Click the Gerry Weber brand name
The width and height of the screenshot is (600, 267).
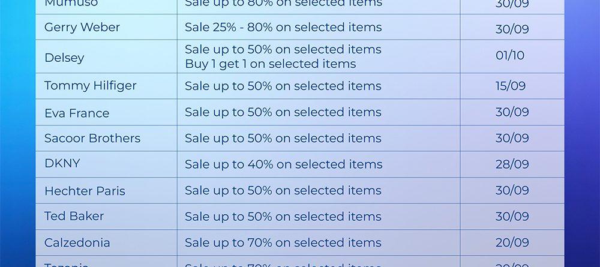coord(82,28)
